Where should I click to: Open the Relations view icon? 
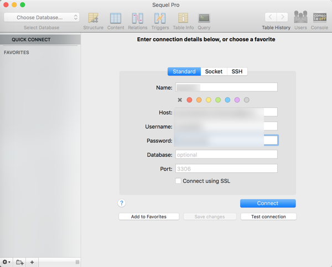(138, 18)
